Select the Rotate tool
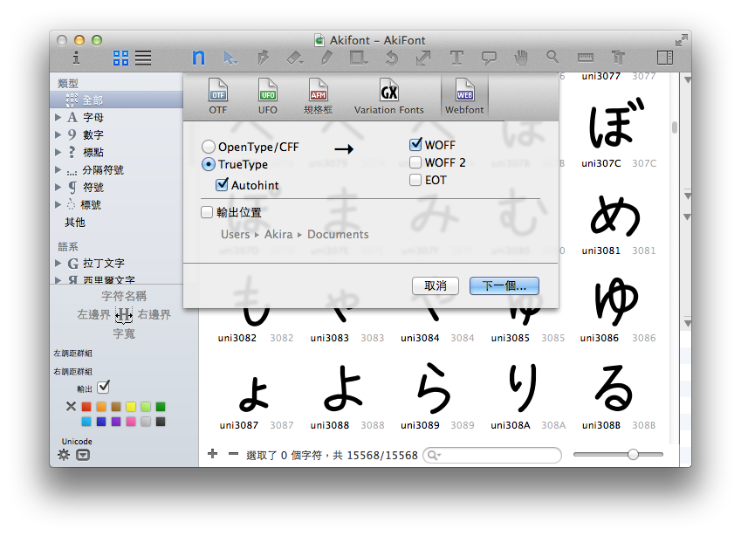Image resolution: width=741 pixels, height=536 pixels. 391,58
